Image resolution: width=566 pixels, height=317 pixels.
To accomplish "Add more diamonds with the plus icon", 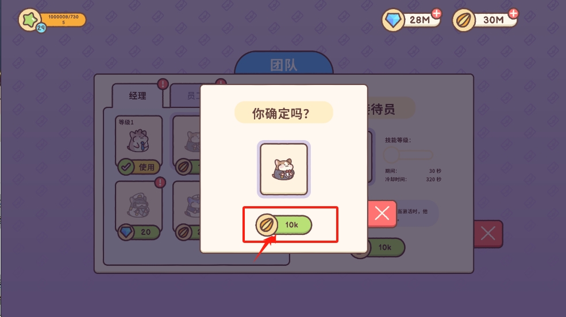I will click(437, 14).
